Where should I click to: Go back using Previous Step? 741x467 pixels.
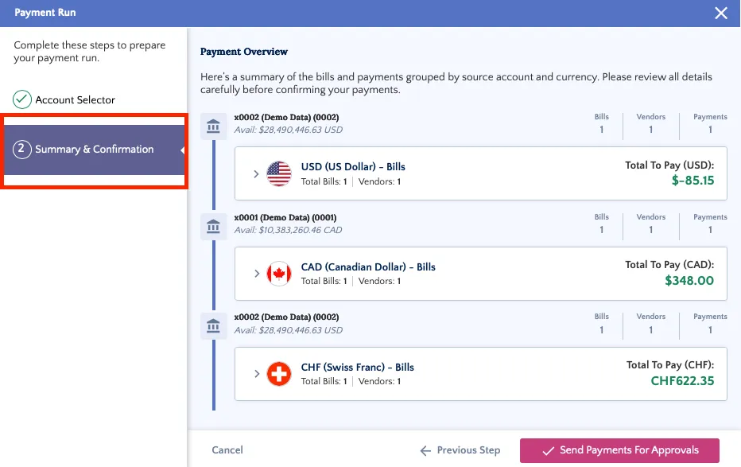coord(460,450)
